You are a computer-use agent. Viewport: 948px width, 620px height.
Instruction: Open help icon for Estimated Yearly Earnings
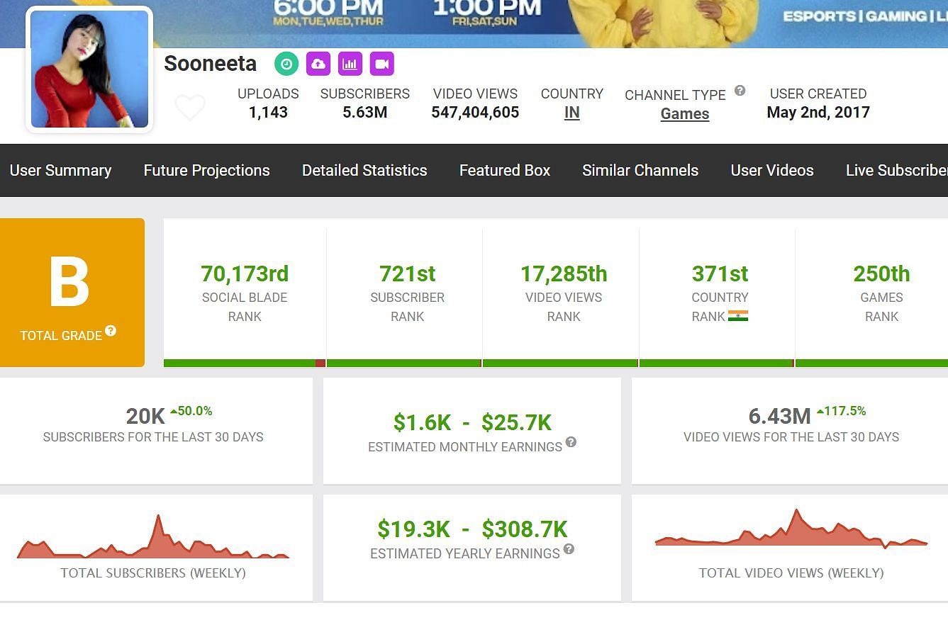click(569, 549)
